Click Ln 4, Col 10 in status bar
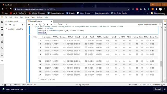This screenshot has height=94, width=167. 147,85
